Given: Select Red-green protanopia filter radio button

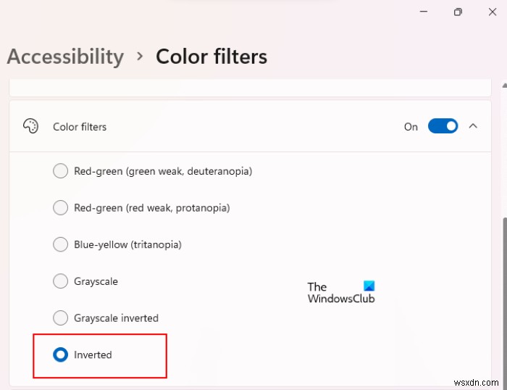Looking at the screenshot, I should [x=61, y=208].
